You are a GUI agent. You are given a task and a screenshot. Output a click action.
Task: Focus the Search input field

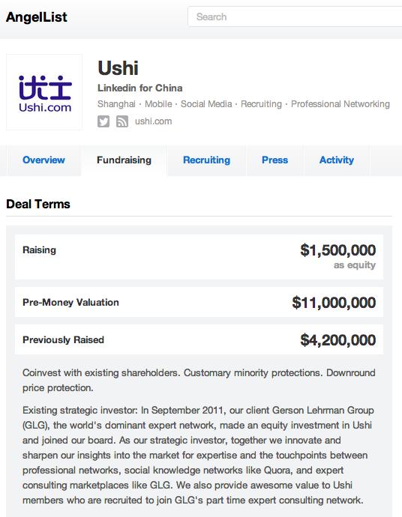point(295,16)
